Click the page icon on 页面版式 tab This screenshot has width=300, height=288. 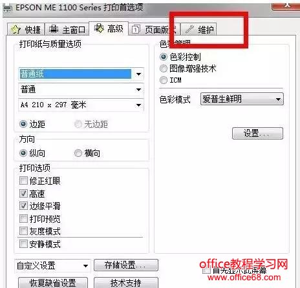[x=136, y=29]
